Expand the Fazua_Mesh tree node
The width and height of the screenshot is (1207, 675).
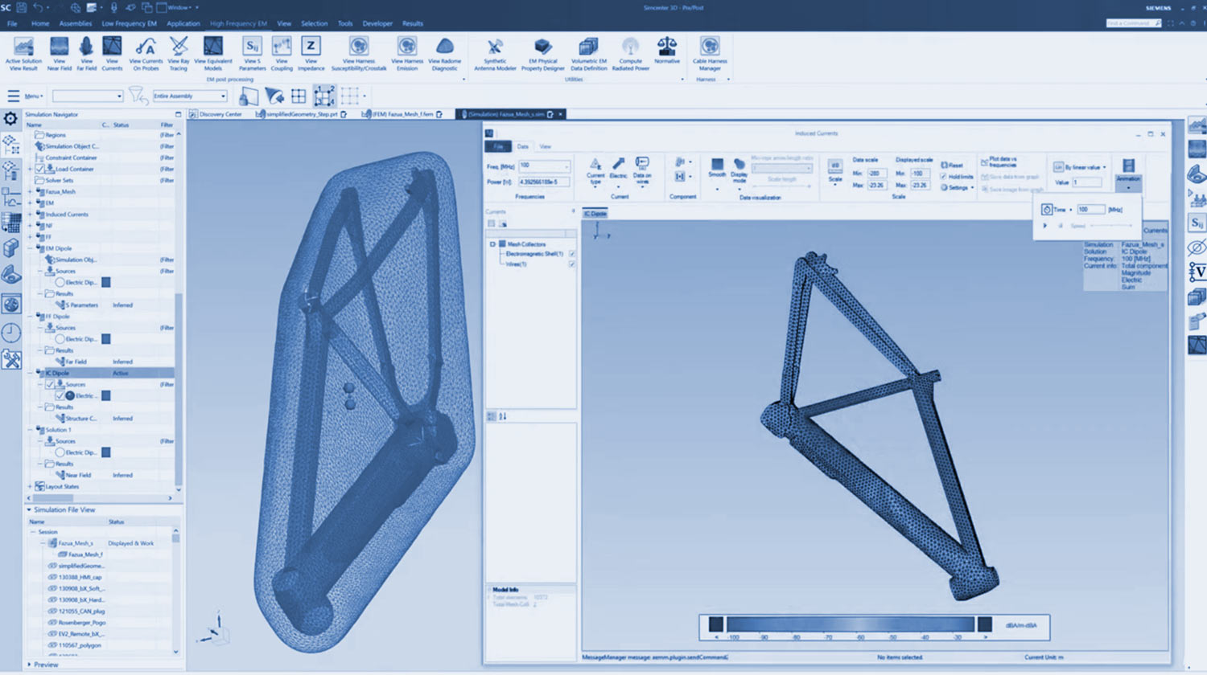click(31, 192)
